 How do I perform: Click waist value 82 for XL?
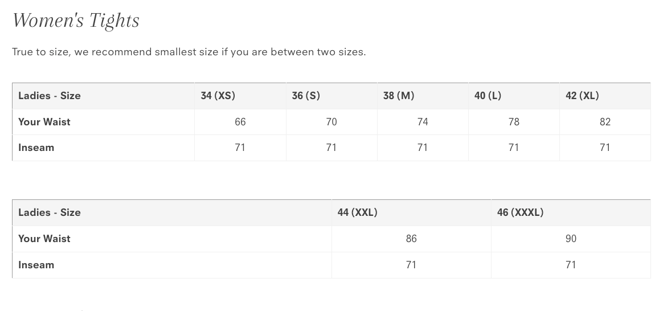click(x=605, y=122)
